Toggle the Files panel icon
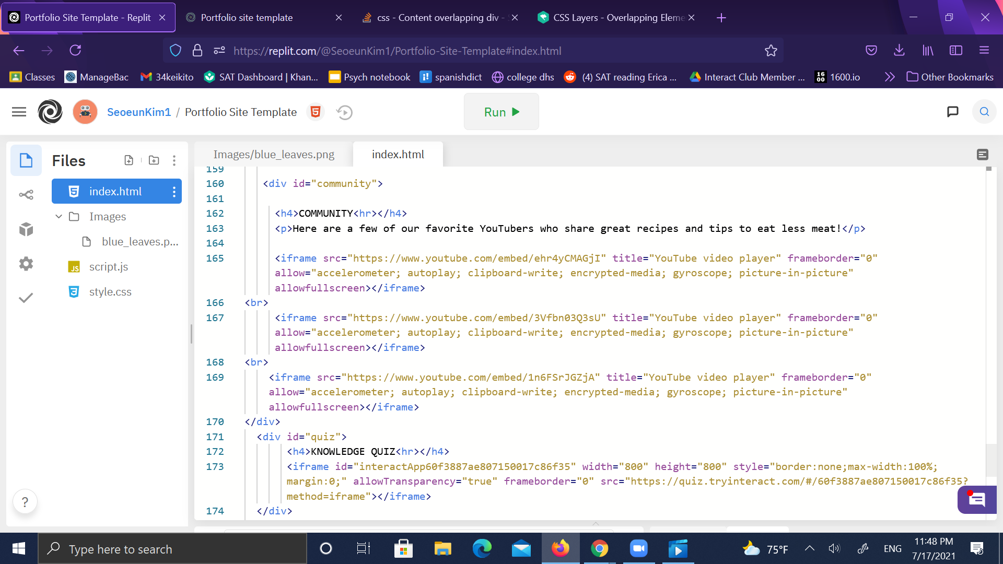1003x564 pixels. point(26,160)
